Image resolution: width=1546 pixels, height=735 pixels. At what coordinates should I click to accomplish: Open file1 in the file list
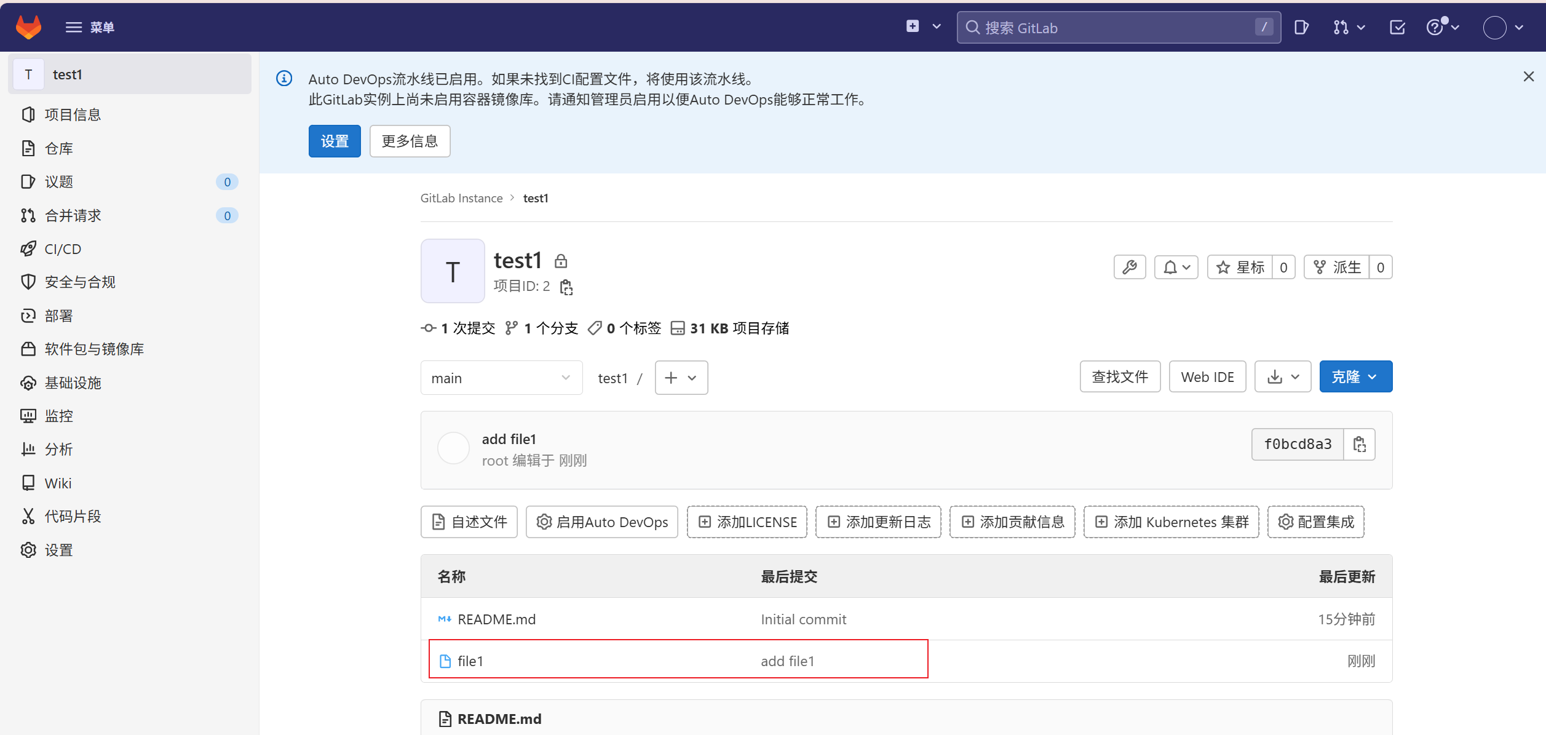tap(470, 661)
